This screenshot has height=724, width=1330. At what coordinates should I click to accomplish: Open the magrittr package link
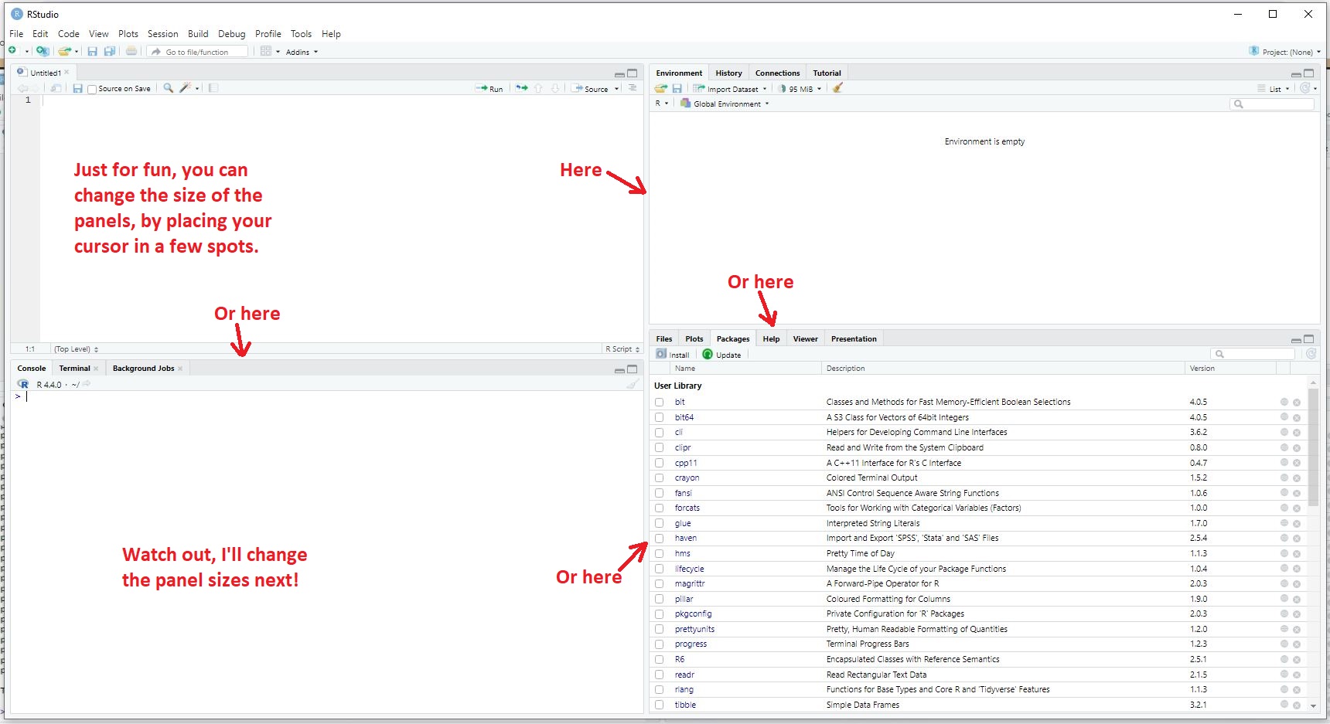690,584
